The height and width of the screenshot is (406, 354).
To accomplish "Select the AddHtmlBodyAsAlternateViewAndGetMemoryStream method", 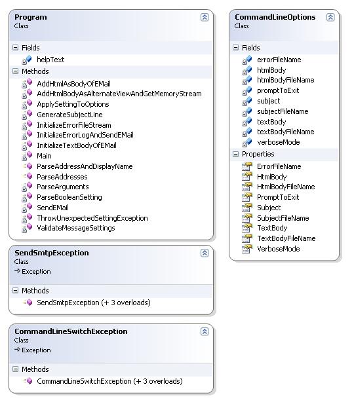I will [x=119, y=94].
